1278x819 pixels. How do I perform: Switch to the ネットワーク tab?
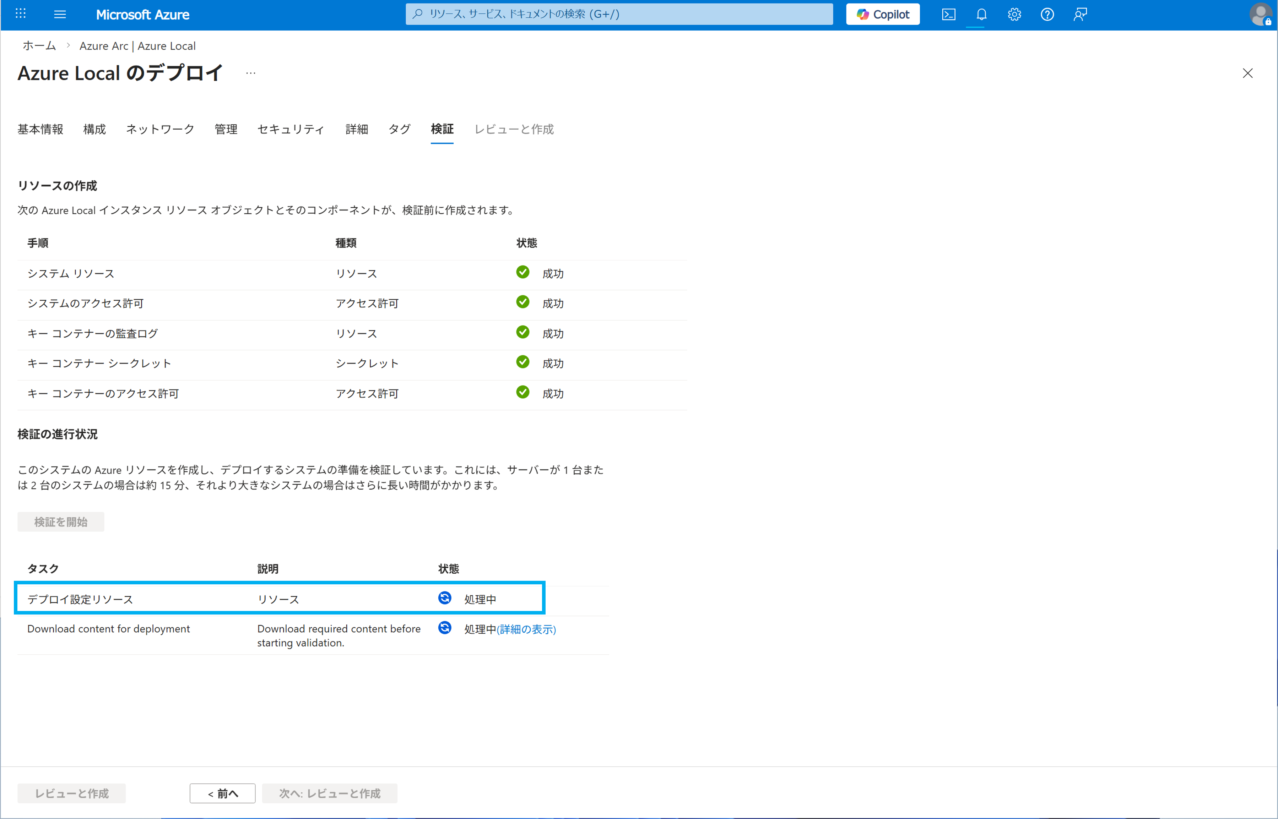pos(160,129)
